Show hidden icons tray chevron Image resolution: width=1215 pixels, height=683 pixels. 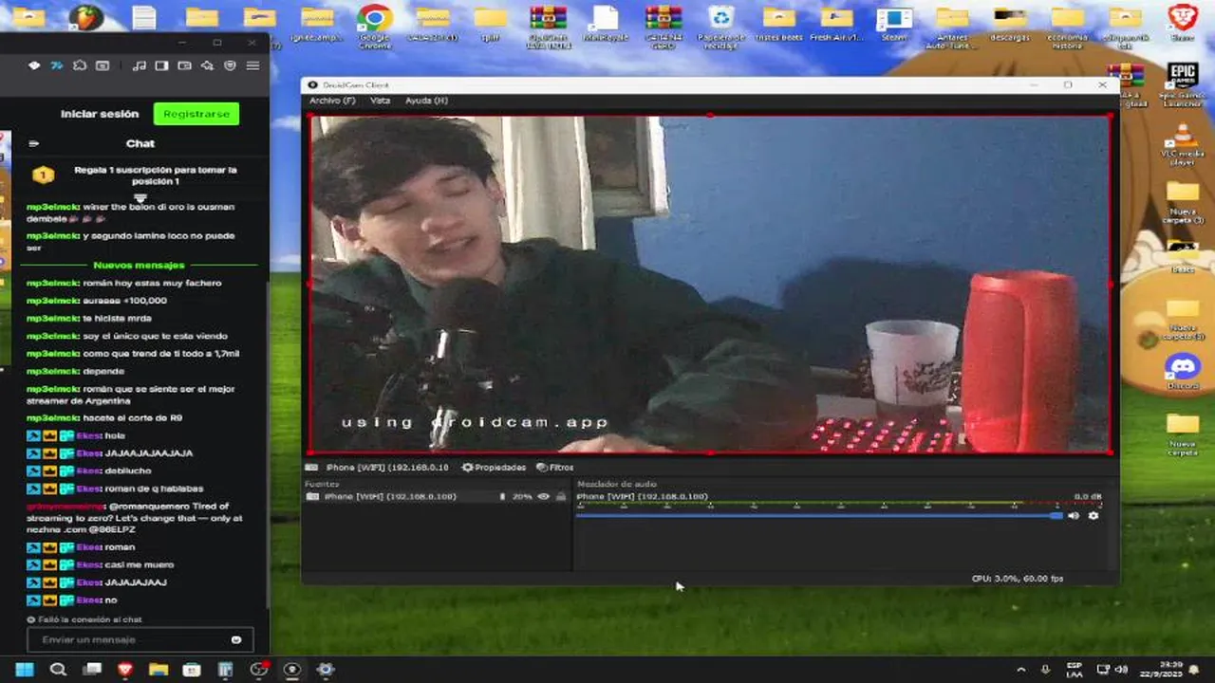(1021, 670)
